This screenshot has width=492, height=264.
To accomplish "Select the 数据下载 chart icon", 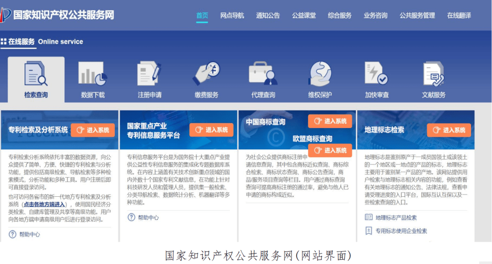I will (92, 74).
